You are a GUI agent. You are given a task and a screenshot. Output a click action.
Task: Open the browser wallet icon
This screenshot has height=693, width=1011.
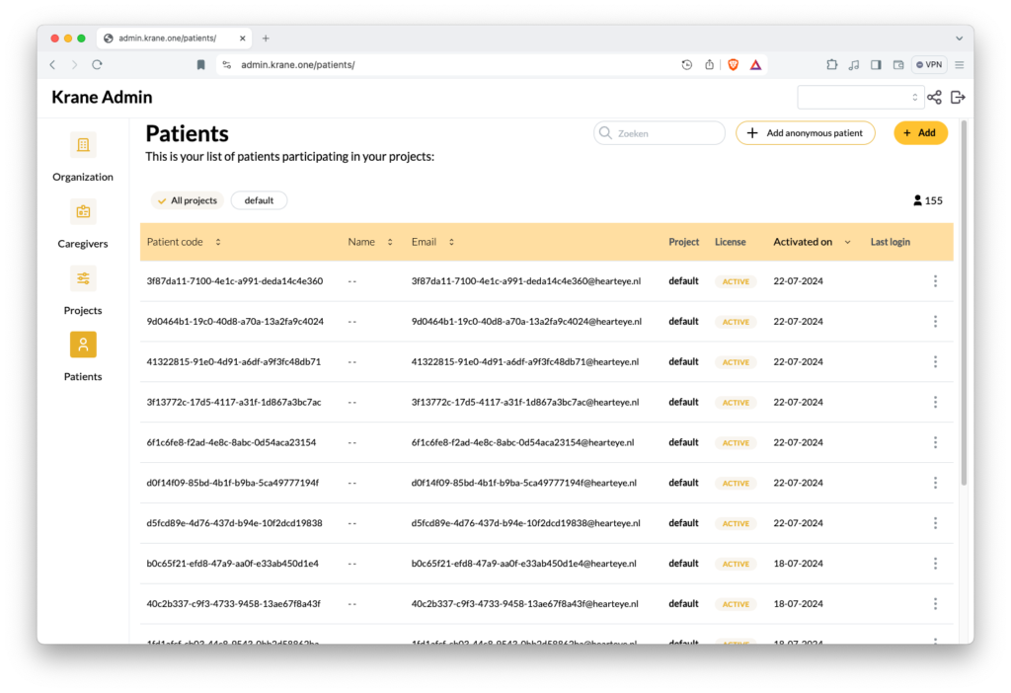pos(898,64)
